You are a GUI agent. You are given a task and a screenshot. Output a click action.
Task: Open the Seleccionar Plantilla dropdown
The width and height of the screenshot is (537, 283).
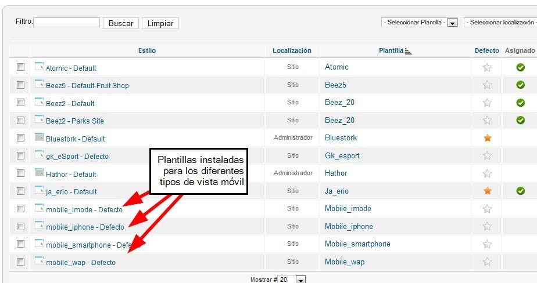coord(420,23)
